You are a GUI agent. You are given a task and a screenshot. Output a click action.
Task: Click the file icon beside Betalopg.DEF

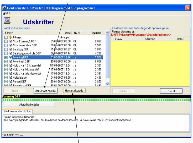(x=11, y=49)
